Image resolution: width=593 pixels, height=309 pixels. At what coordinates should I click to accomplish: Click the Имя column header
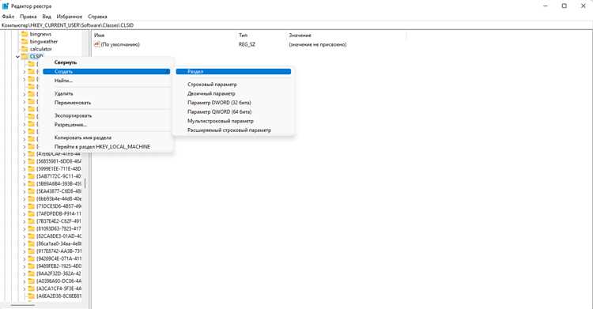pyautogui.click(x=164, y=36)
